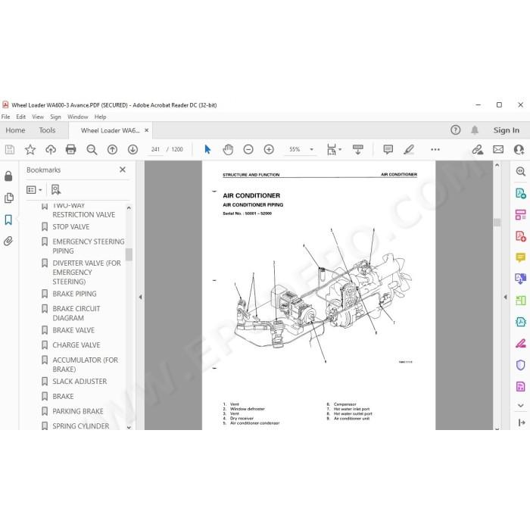Open Help question mark icon
Screen dimensions: 530x530
[455, 129]
